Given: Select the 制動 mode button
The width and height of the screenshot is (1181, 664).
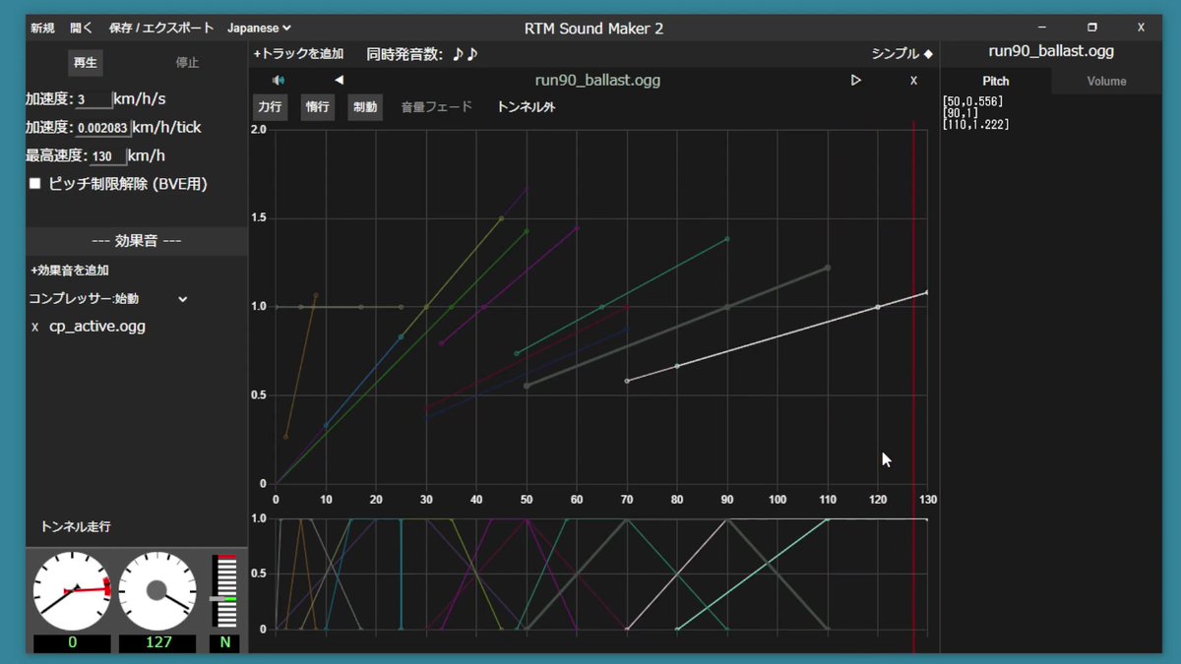Looking at the screenshot, I should [x=365, y=107].
